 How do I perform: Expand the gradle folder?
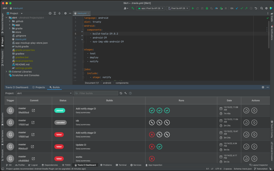(10, 28)
